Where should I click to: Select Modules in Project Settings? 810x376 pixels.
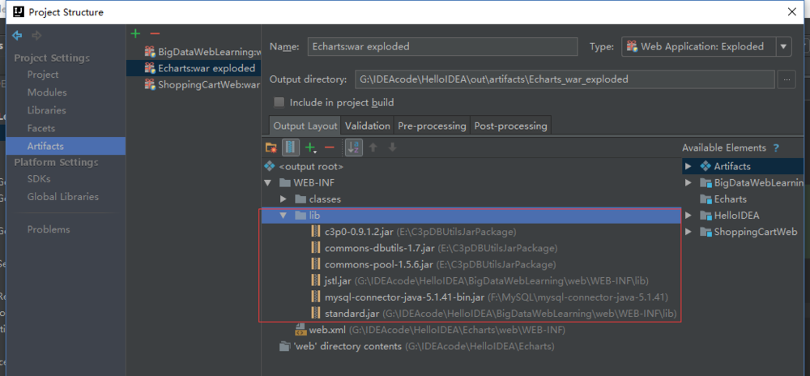pyautogui.click(x=47, y=92)
